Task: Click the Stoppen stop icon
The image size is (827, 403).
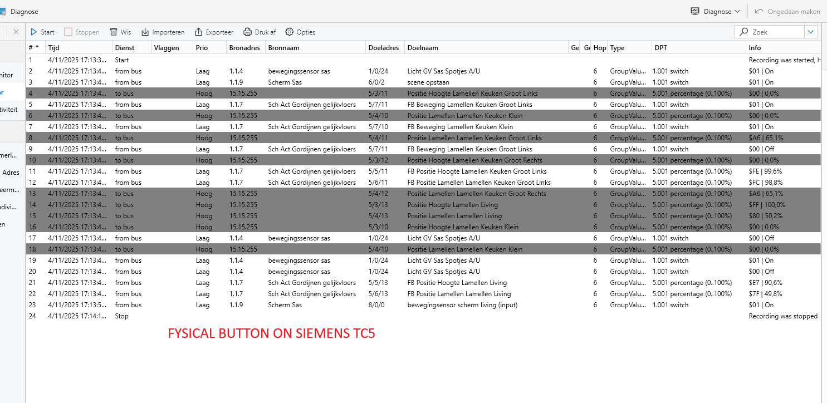Action: pos(68,32)
